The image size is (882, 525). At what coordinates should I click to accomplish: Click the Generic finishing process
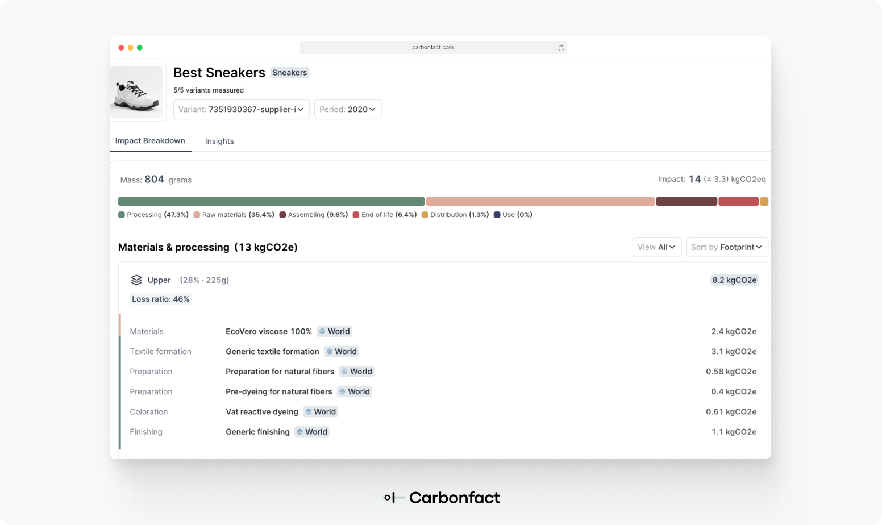[257, 432]
